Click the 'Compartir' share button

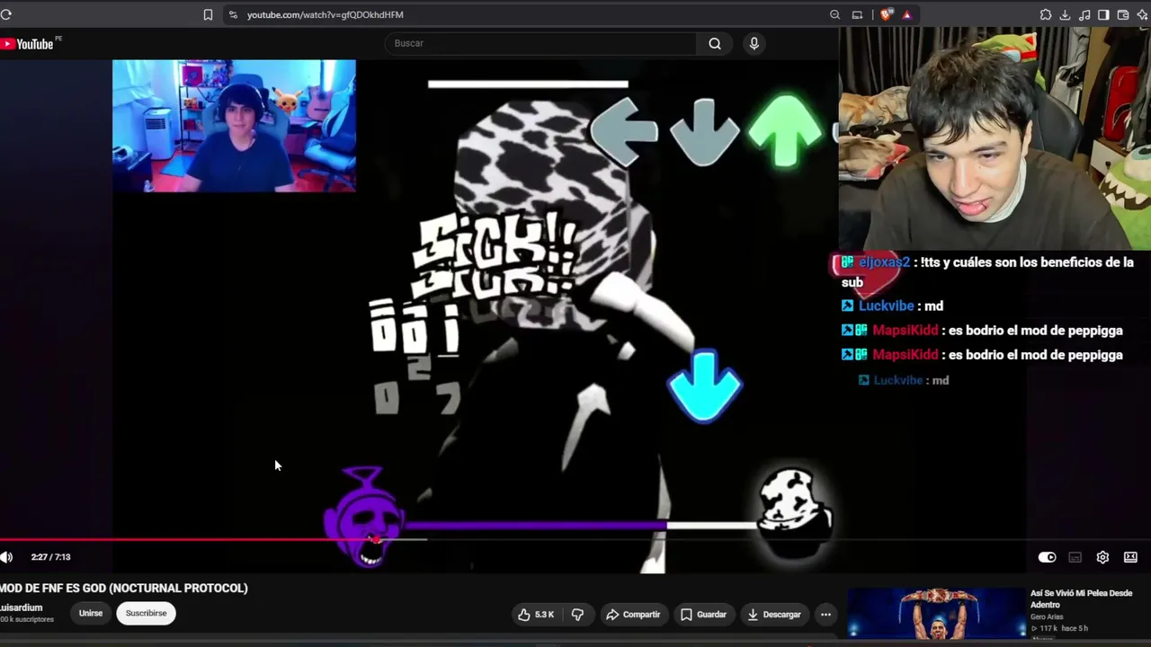pyautogui.click(x=633, y=615)
